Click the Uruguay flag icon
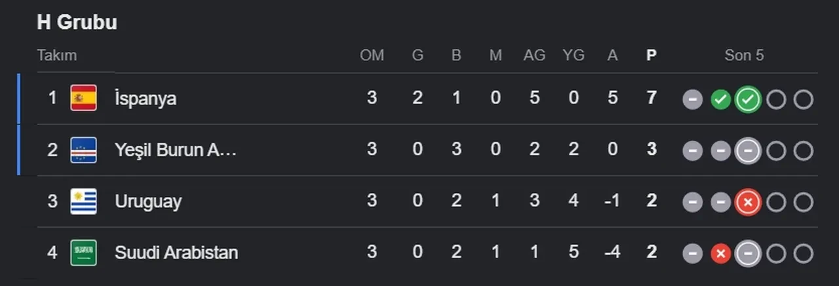 pos(83,201)
